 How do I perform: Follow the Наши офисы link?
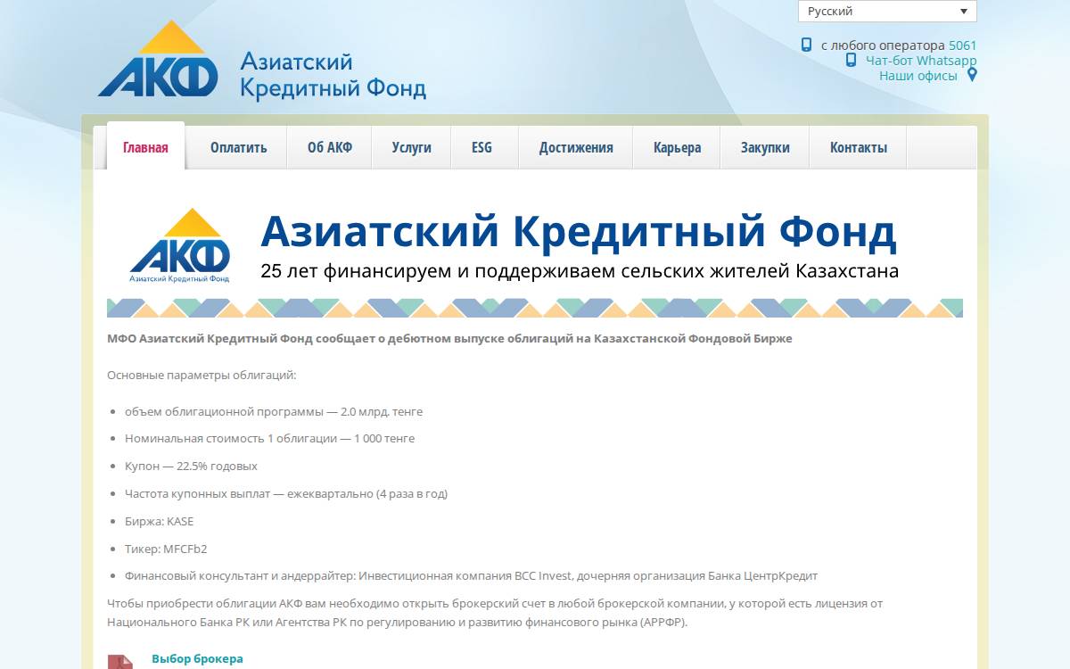[x=918, y=75]
